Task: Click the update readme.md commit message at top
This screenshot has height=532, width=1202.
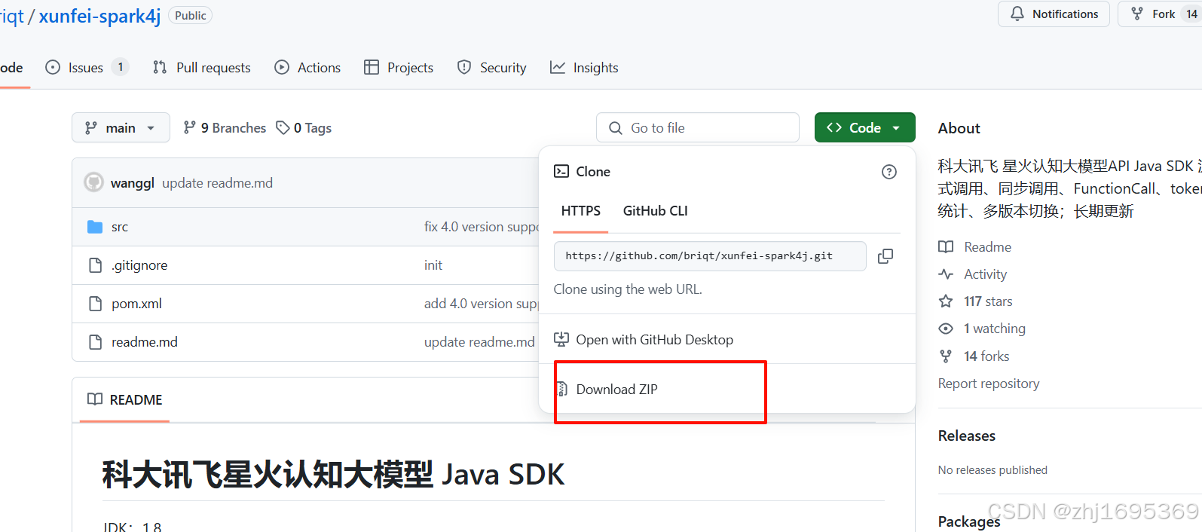Action: click(217, 183)
